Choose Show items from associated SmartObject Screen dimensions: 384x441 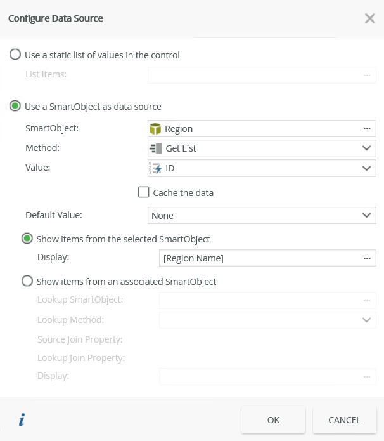coord(27,281)
